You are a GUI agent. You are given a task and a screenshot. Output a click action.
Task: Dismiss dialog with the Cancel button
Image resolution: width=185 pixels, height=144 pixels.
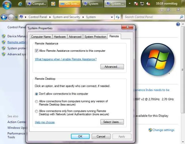pos(101,136)
